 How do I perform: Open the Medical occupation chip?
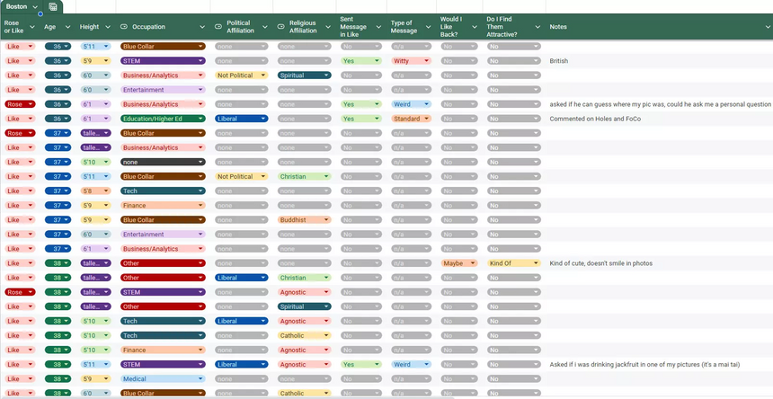pyautogui.click(x=163, y=378)
